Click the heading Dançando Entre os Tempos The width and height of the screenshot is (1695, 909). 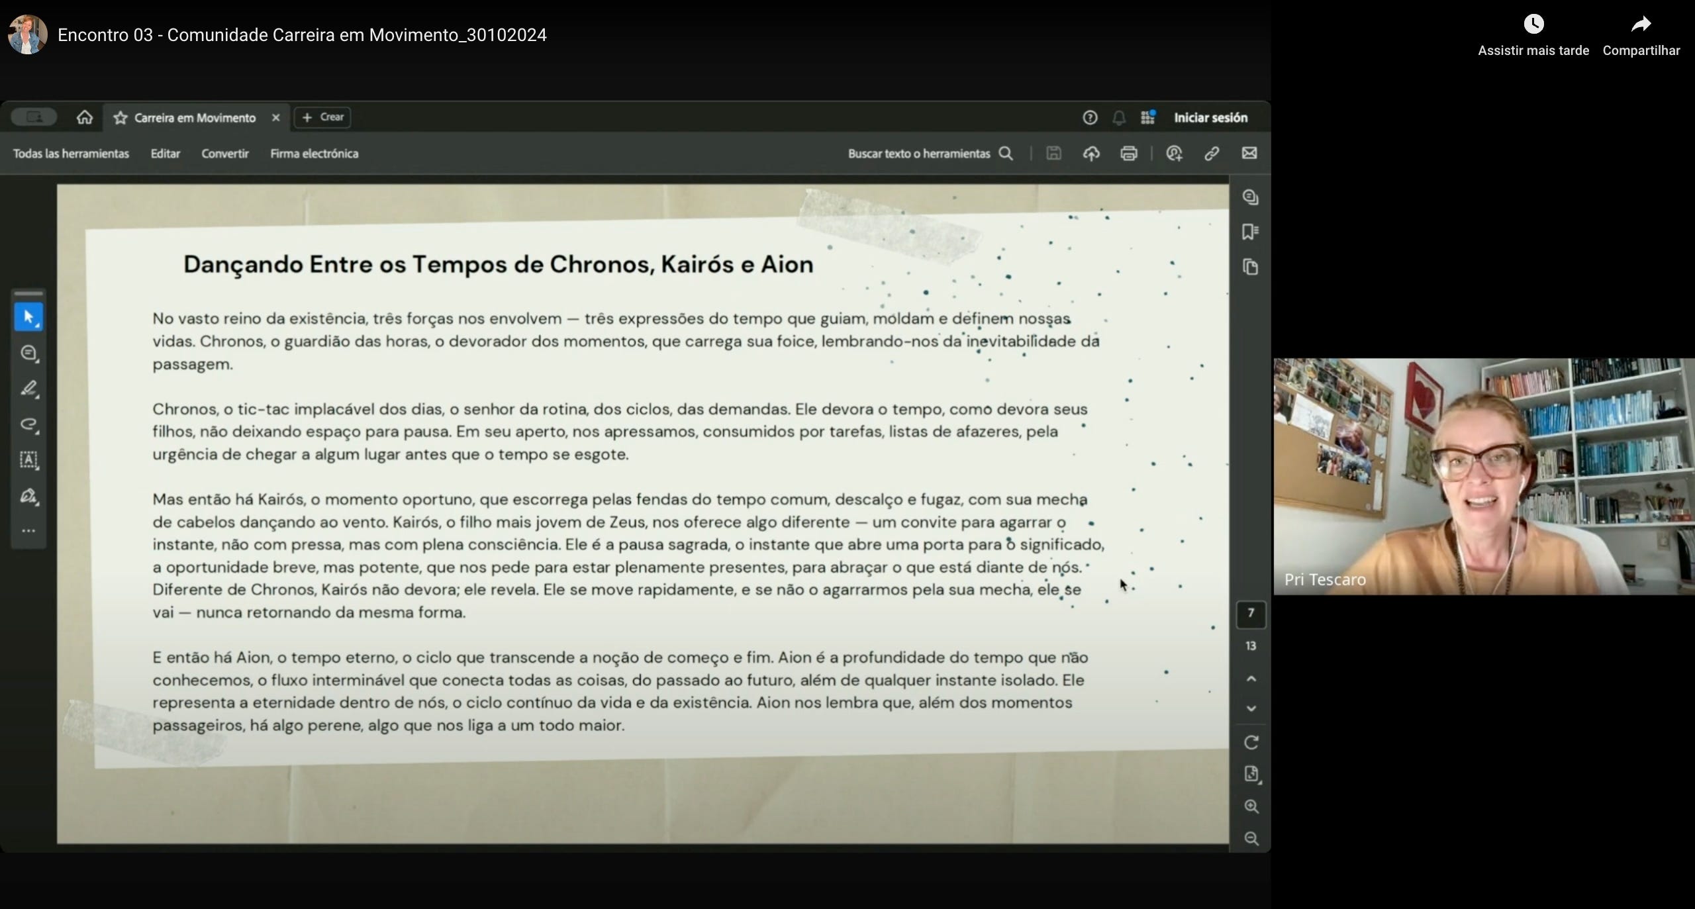tap(498, 265)
